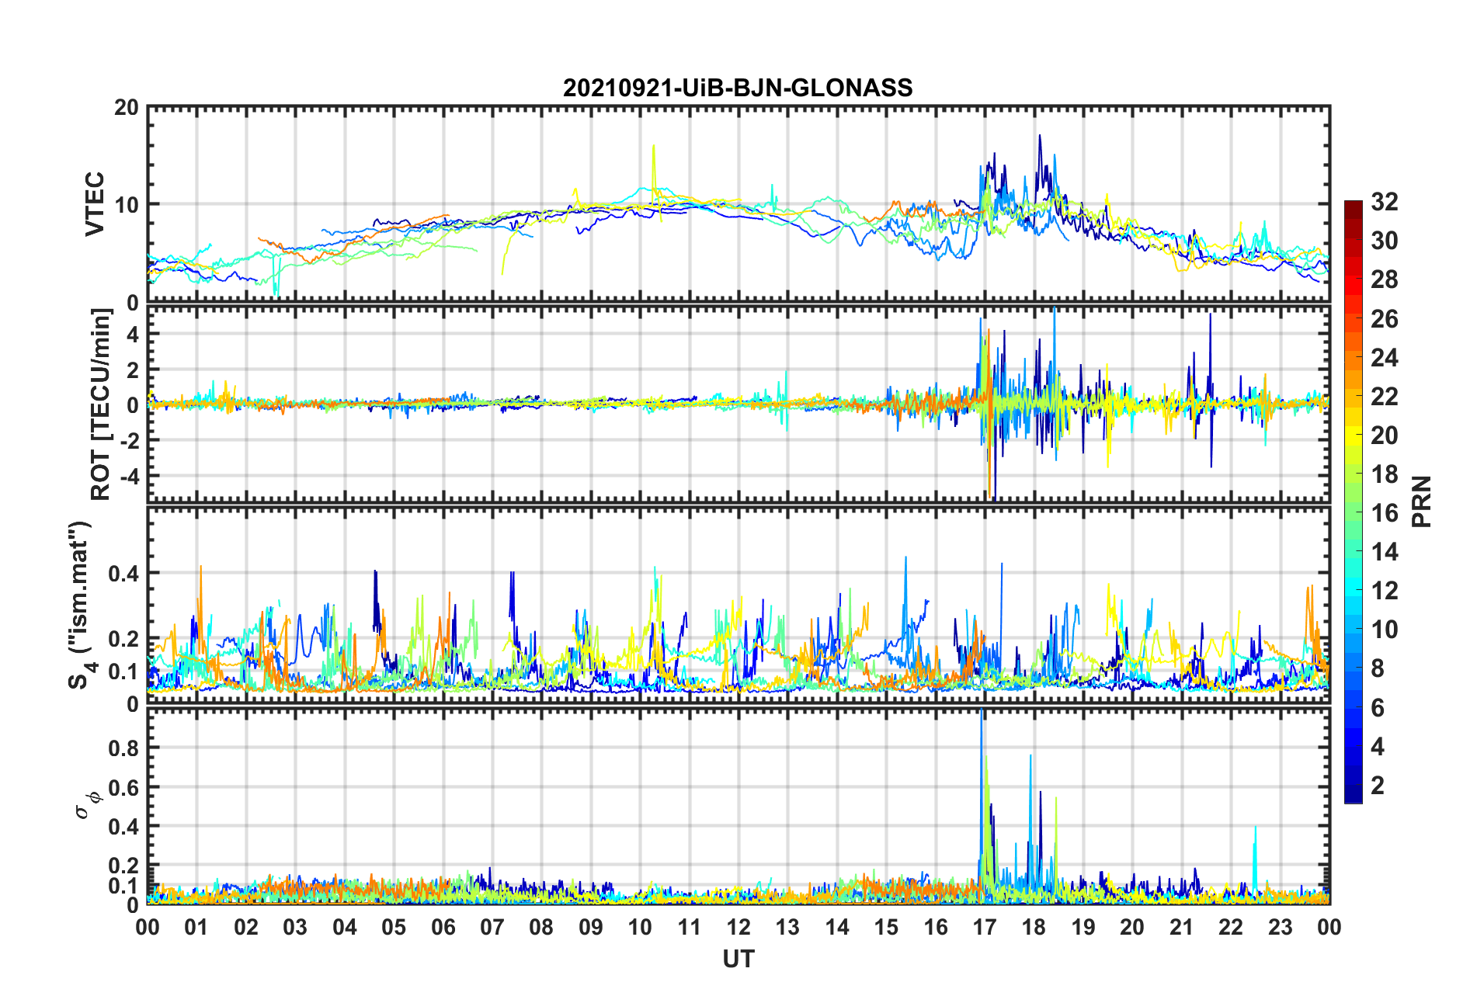This screenshot has height=1003, width=1477.
Task: Click the 0.4 tick on S4 axis
Action: coord(124,574)
